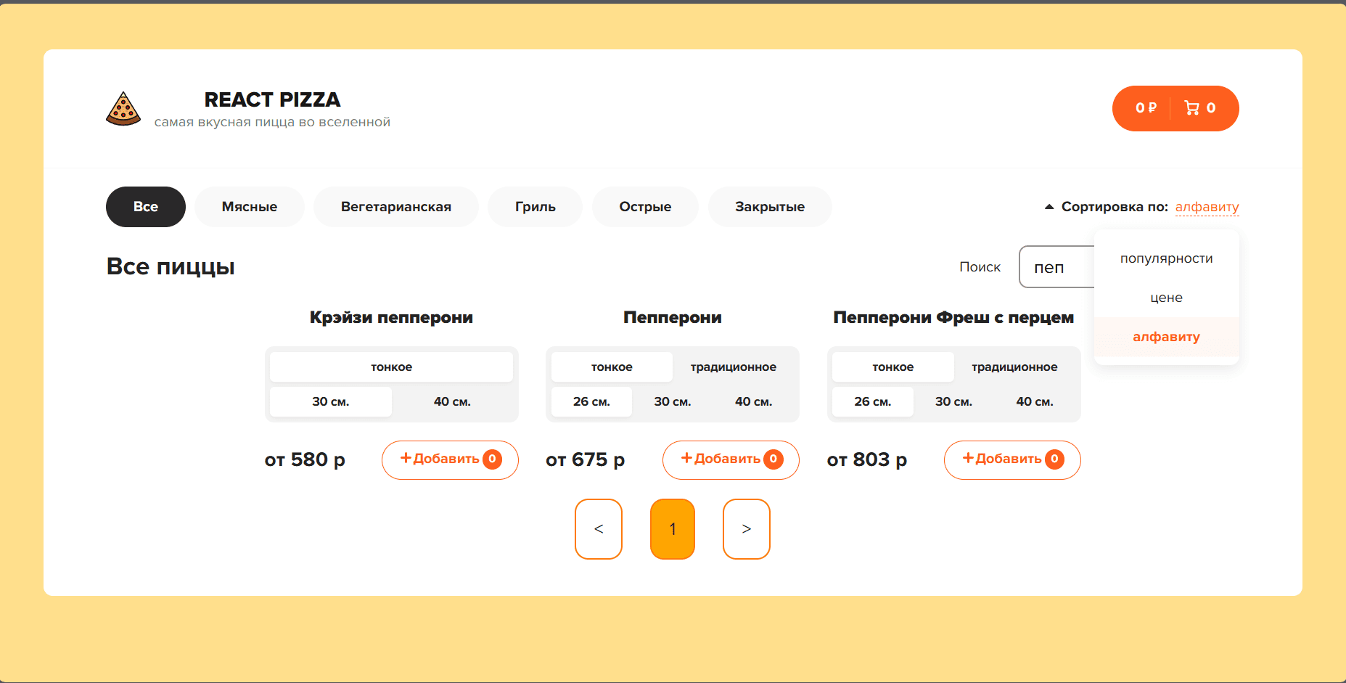Select page 1 in pagination

(x=672, y=529)
